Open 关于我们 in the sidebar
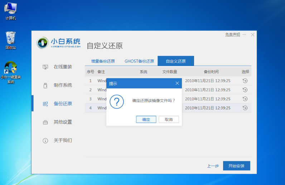285x185 pixels. [62, 141]
